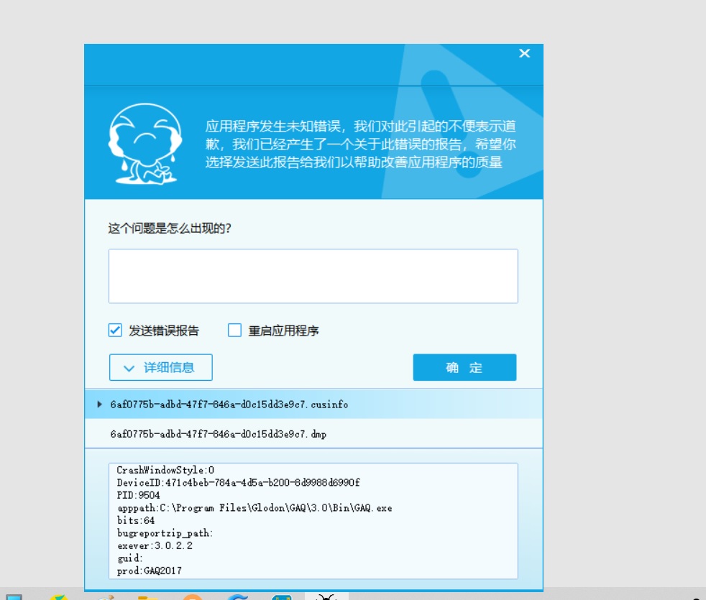706x600 pixels.
Task: Click the 这个问题是怎么出现的? label
Action: pos(169,229)
